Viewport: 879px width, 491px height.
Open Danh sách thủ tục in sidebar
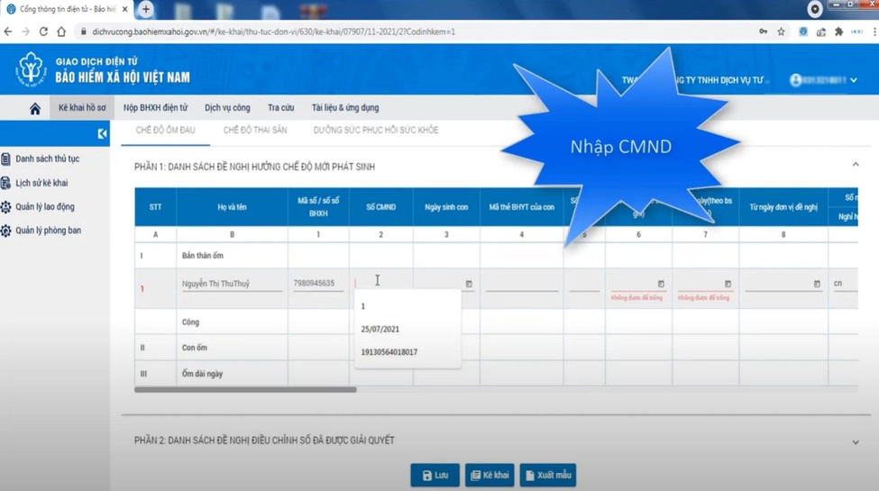pyautogui.click(x=47, y=159)
